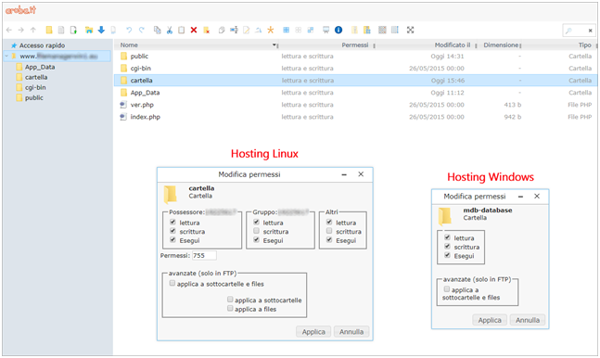The width and height of the screenshot is (600, 358).
Task: Toggle Possessore Esegui checkbox
Action: click(x=172, y=239)
